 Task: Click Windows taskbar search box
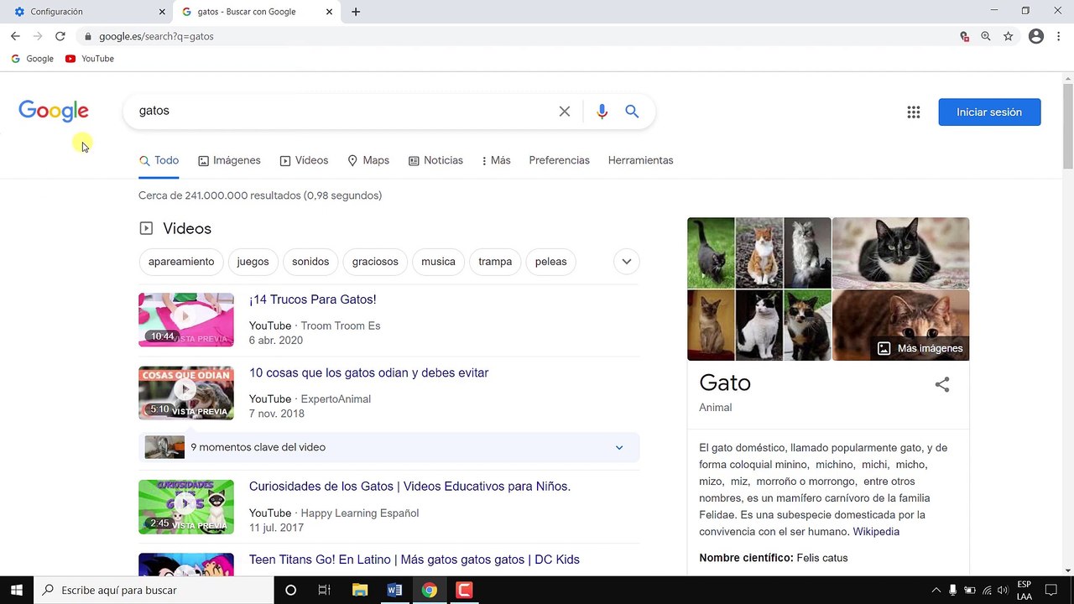click(154, 590)
